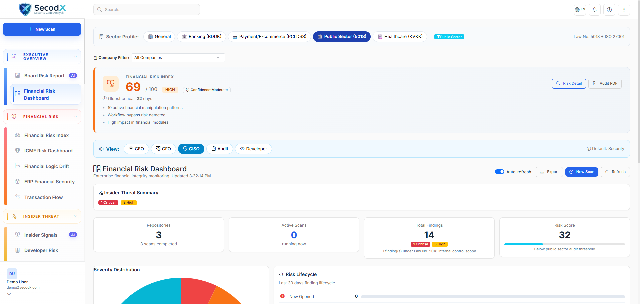Click the ERP Financial Security cube icon

pos(18,181)
